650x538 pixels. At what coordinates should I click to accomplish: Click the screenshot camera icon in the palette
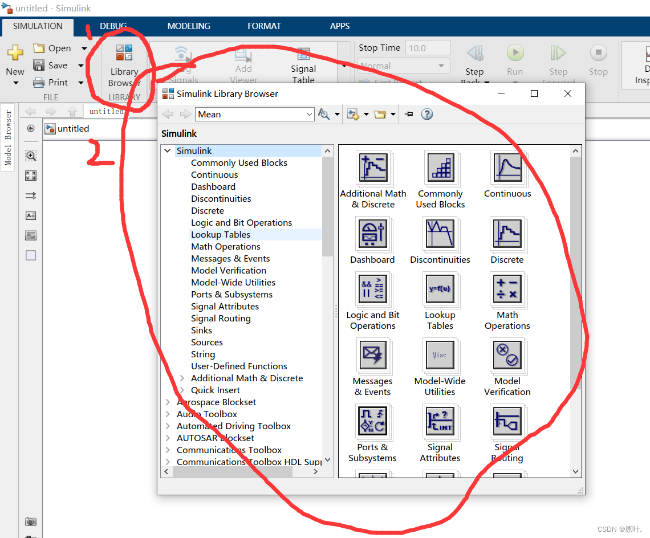pyautogui.click(x=31, y=521)
